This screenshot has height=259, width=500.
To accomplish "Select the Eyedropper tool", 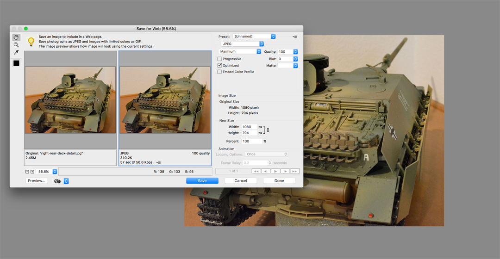I will click(x=16, y=52).
